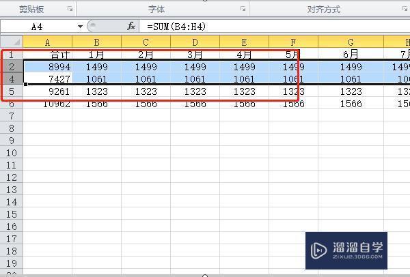The width and height of the screenshot is (410, 277).
Task: Click the 3月 header cell
Action: click(x=195, y=55)
